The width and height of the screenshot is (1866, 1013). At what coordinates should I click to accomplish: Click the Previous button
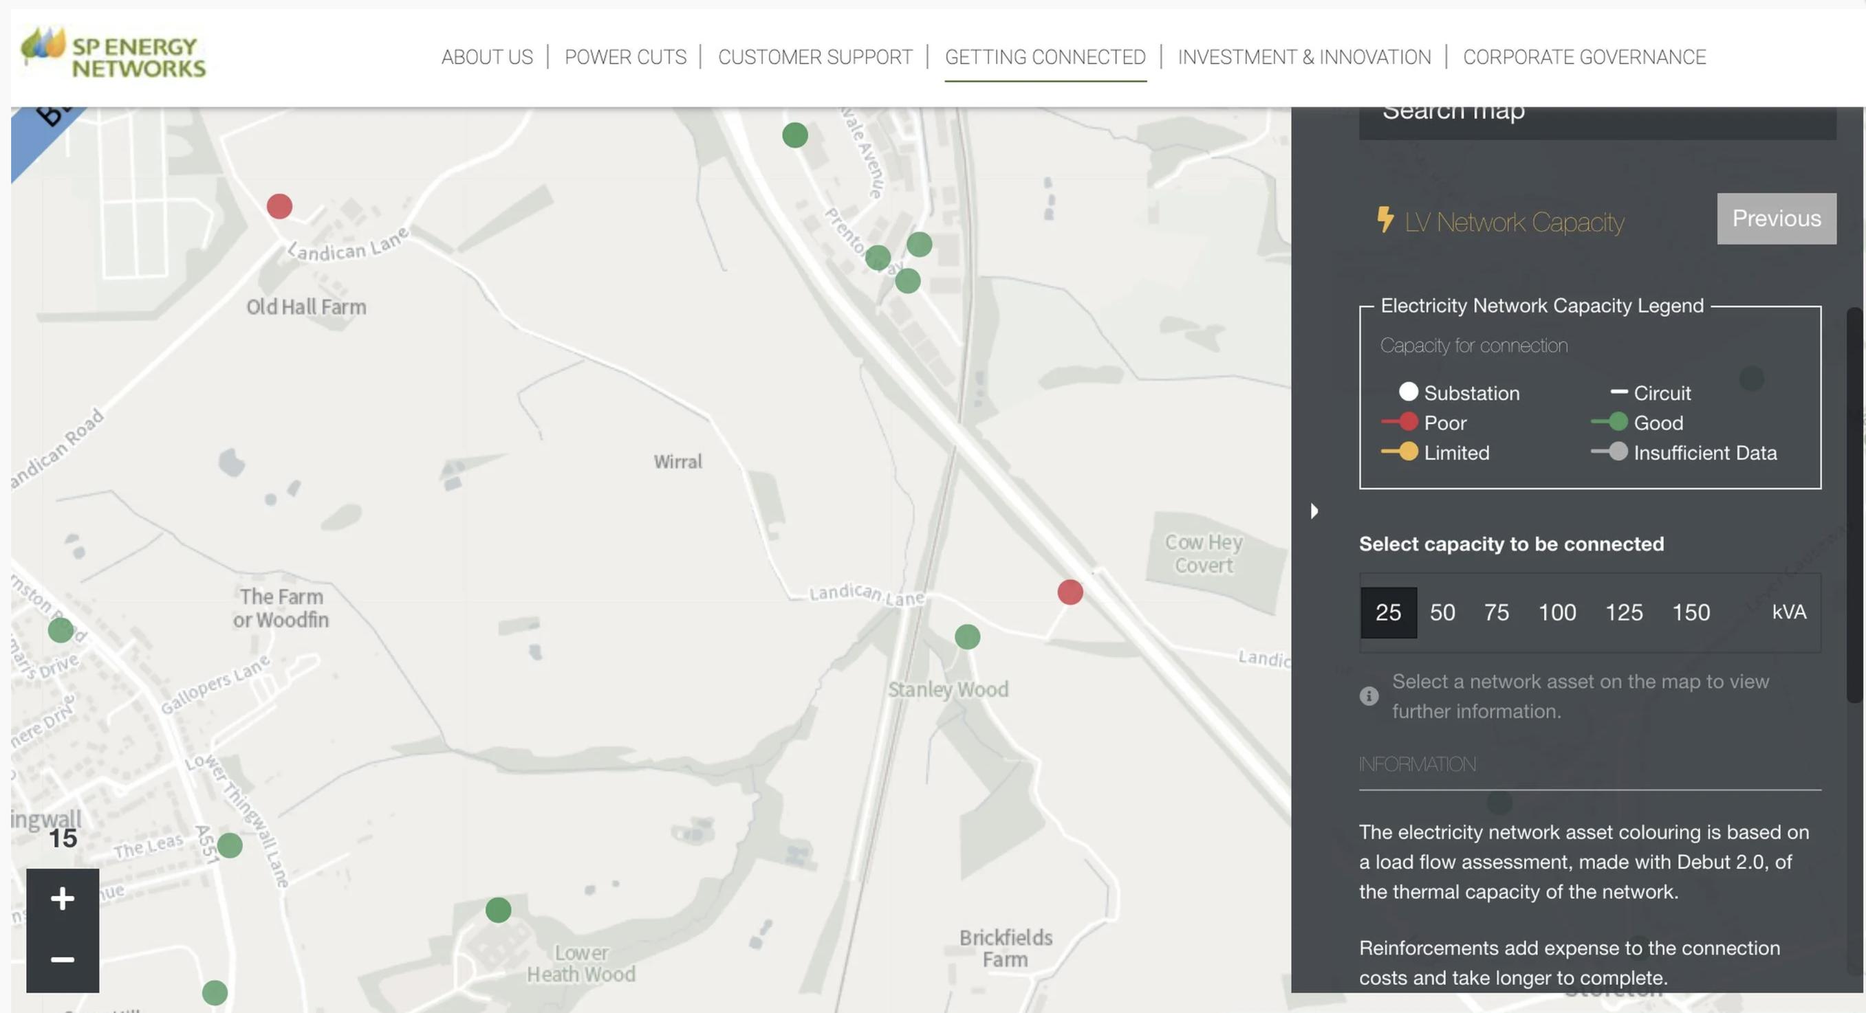[1776, 219]
